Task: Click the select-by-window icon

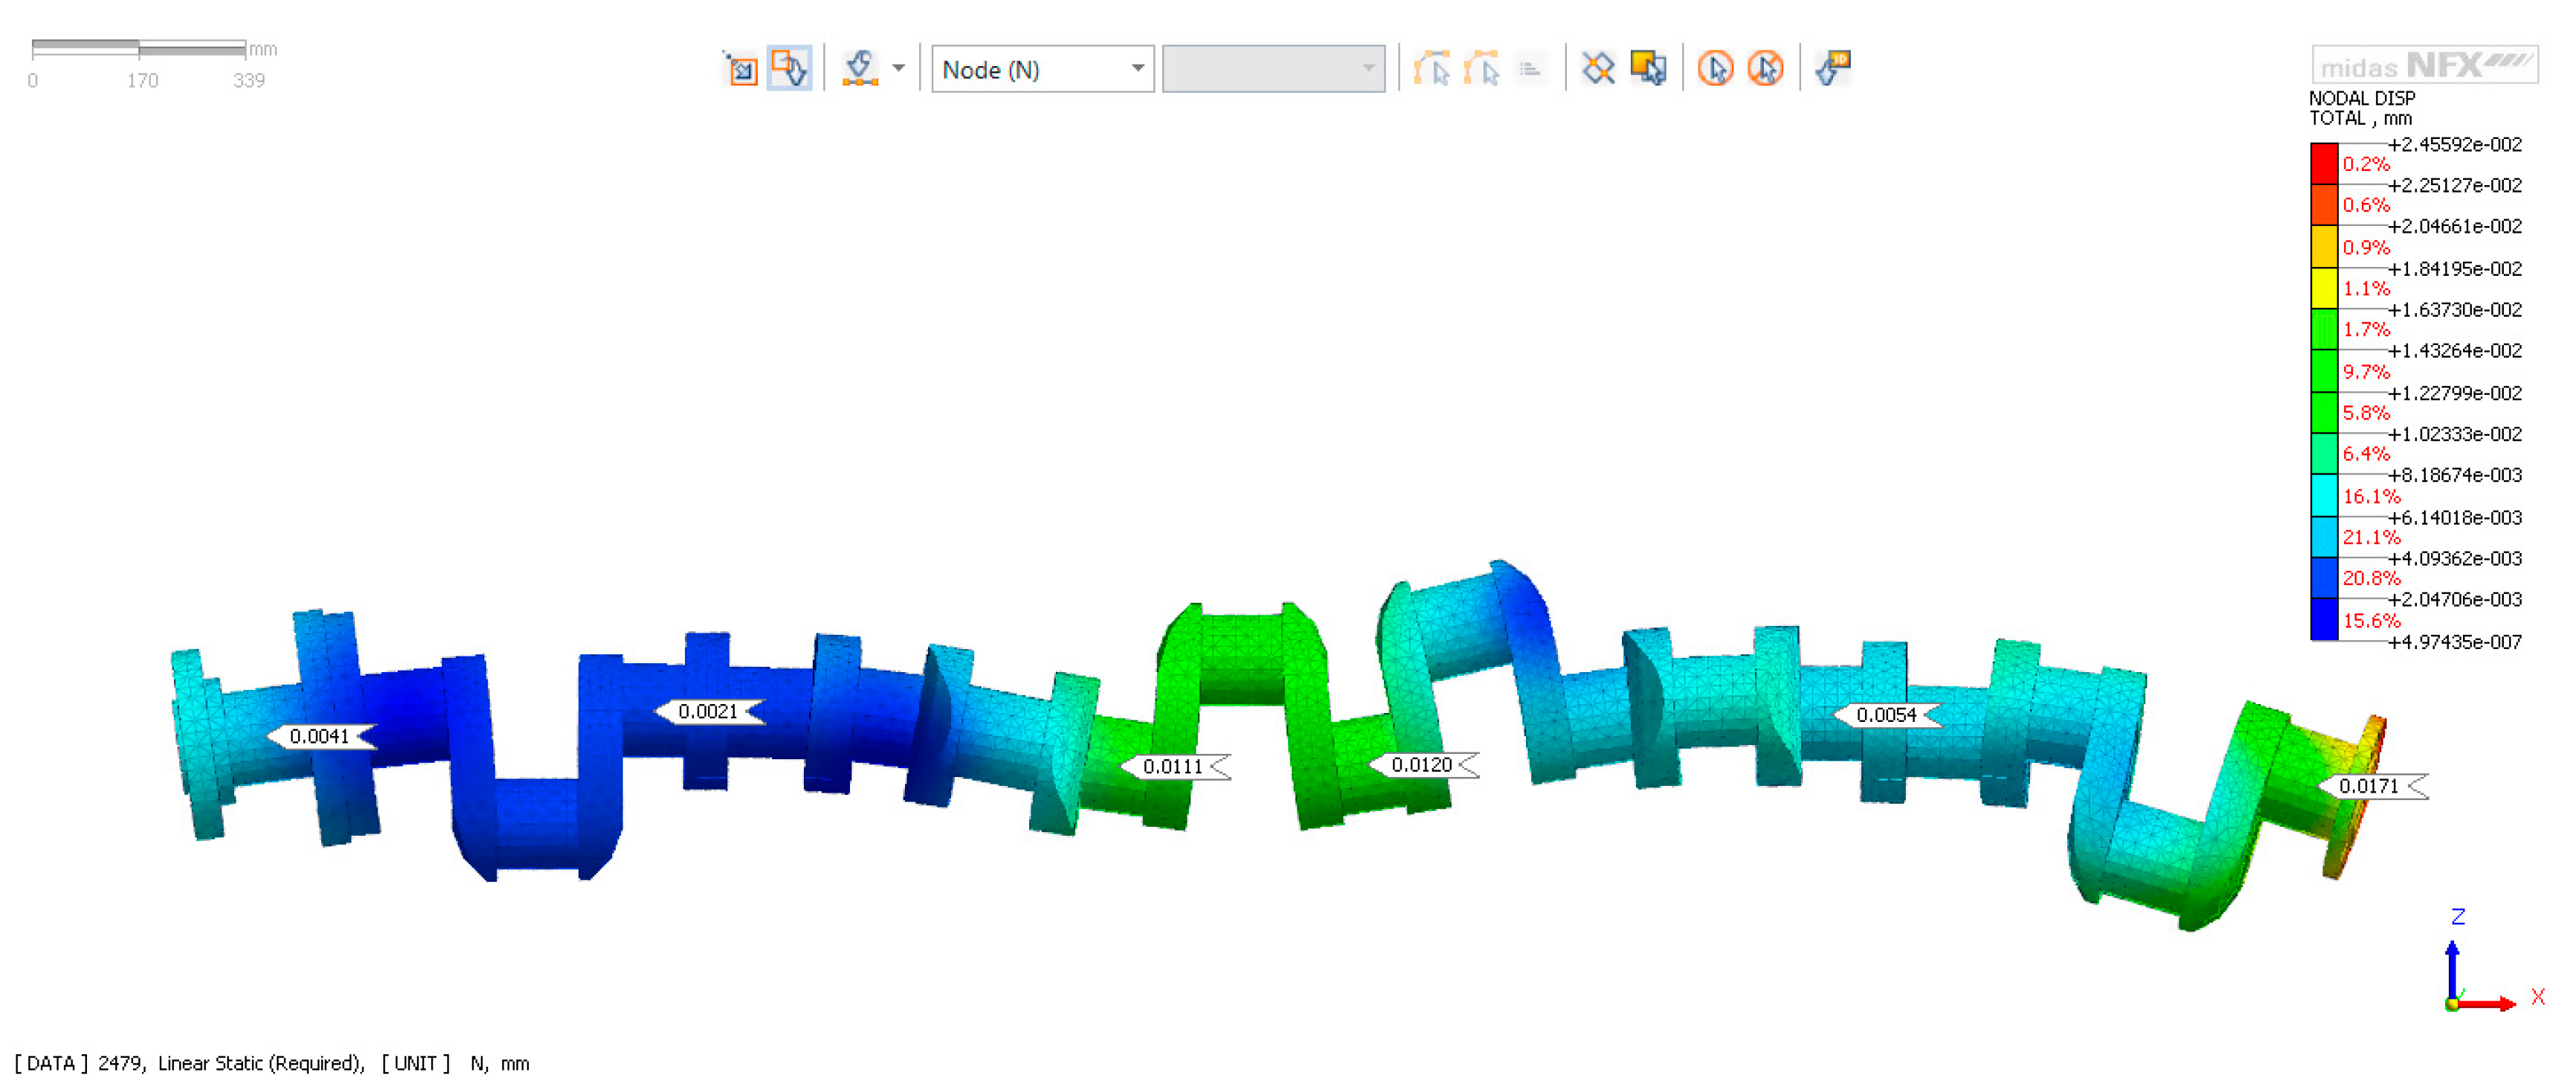Action: click(741, 68)
